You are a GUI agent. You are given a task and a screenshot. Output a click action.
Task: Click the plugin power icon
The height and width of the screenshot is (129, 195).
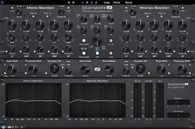point(2,2)
